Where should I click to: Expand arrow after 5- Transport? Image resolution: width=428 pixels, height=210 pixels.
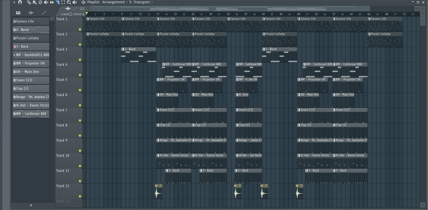click(x=152, y=2)
